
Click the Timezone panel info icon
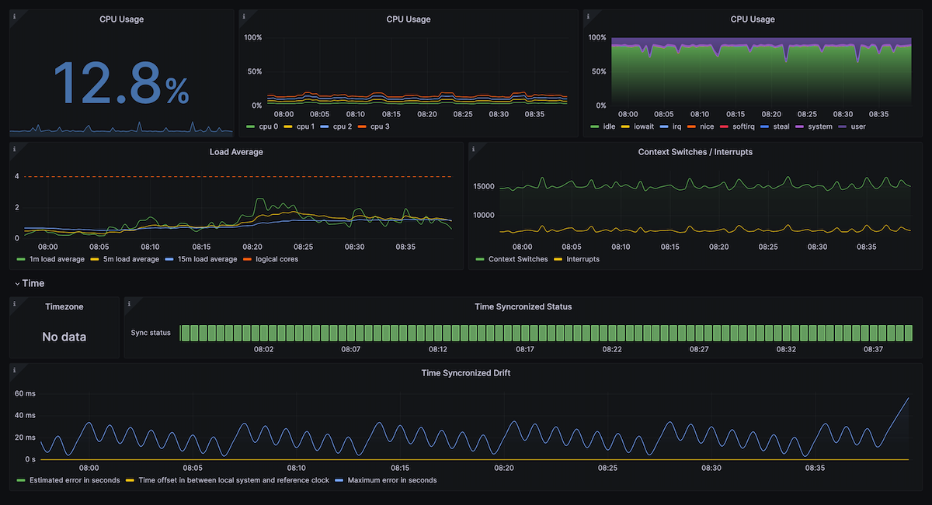15,303
